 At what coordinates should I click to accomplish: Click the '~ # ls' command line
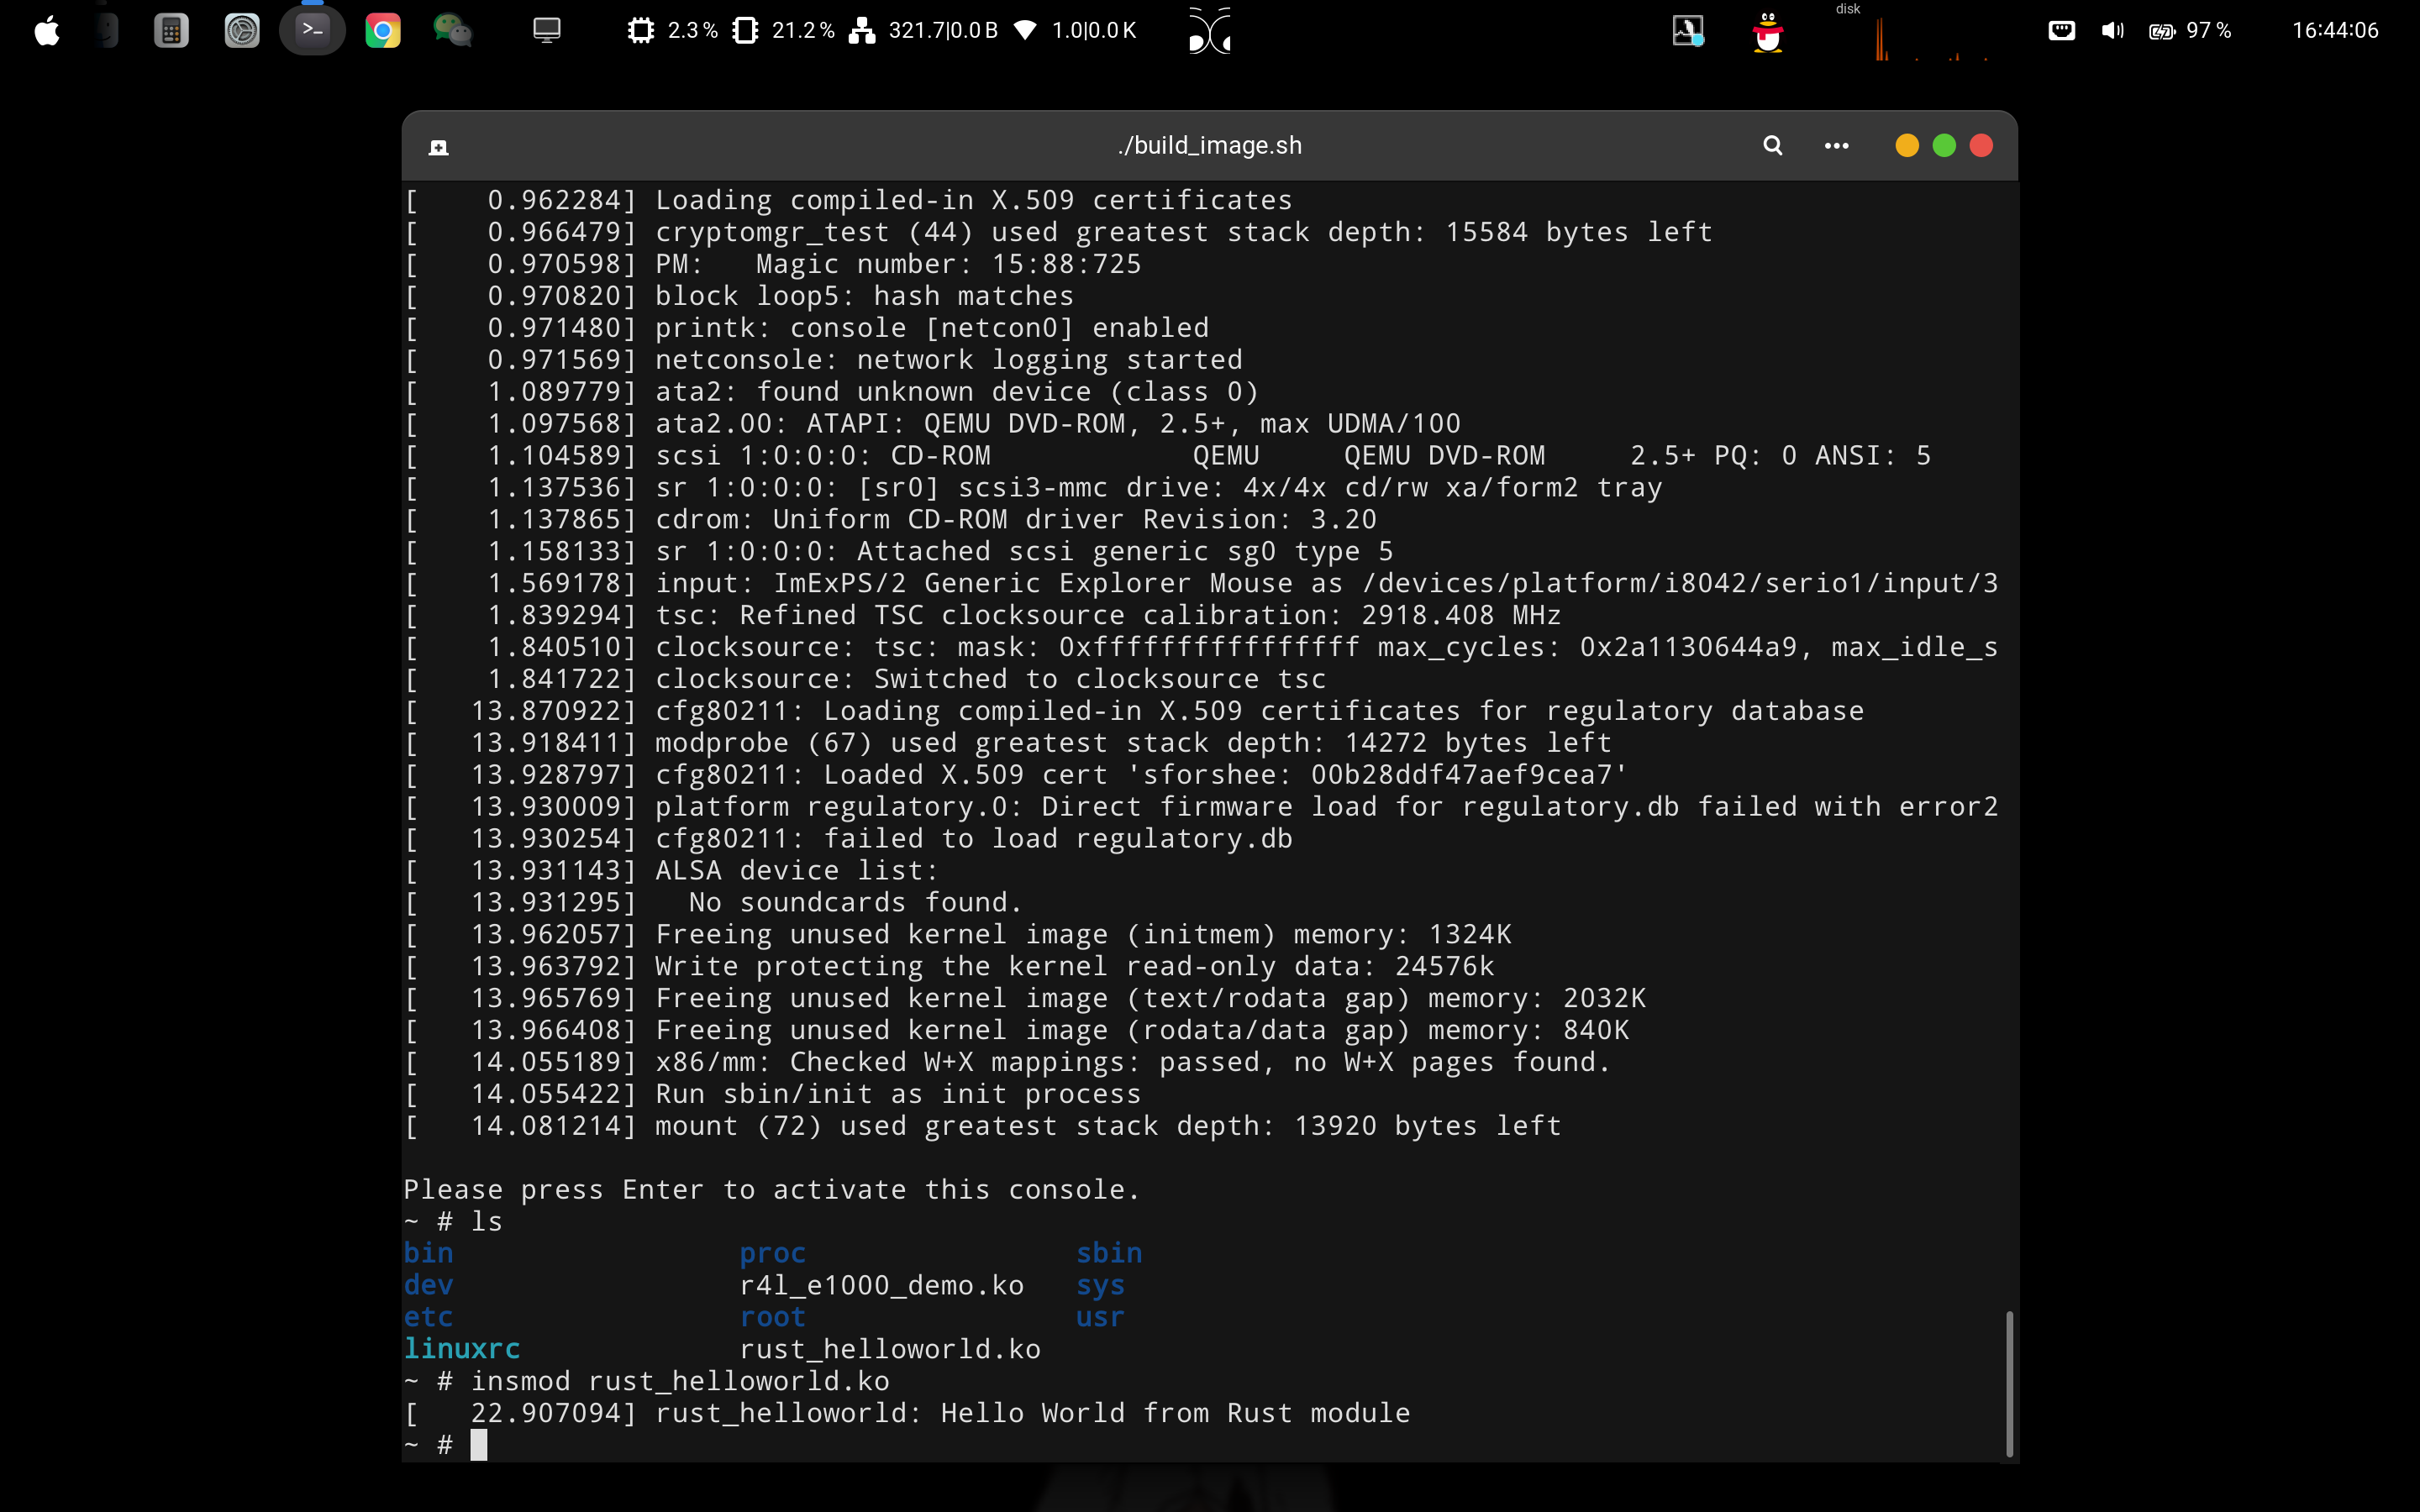coord(453,1221)
